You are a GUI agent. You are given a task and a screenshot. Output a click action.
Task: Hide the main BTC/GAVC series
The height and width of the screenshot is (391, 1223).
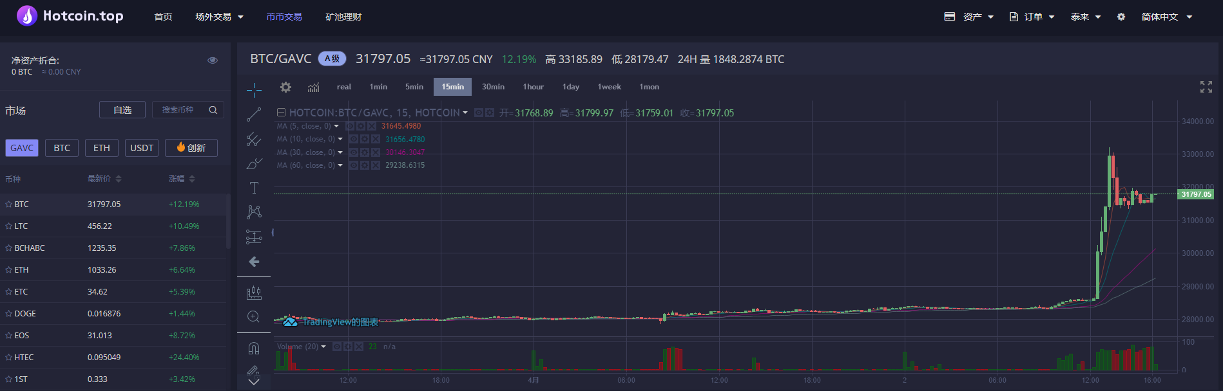[x=479, y=113]
